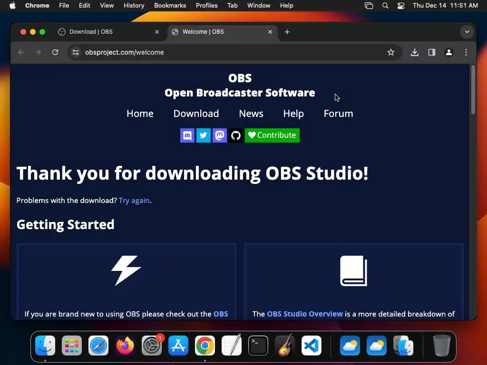This screenshot has height=365, width=487.
Task: Open the History menu
Action: tap(134, 6)
